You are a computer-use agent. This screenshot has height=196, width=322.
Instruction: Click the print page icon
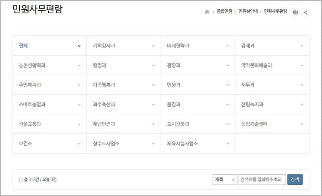pos(295,12)
